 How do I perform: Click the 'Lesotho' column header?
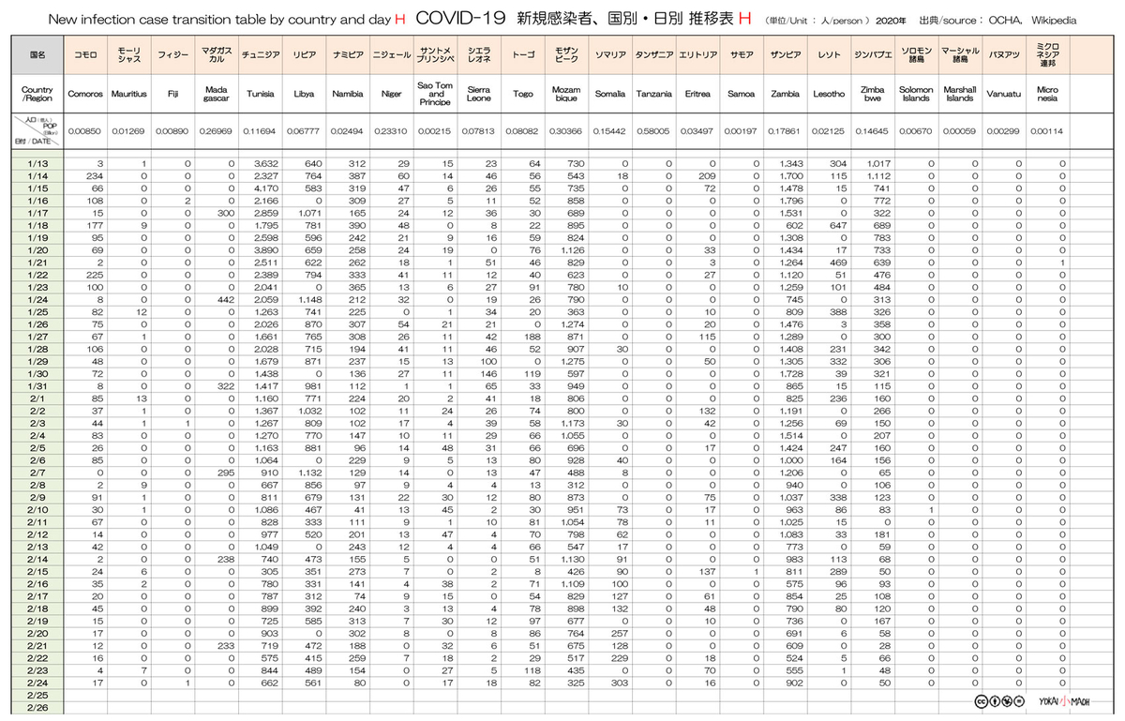pos(829,95)
